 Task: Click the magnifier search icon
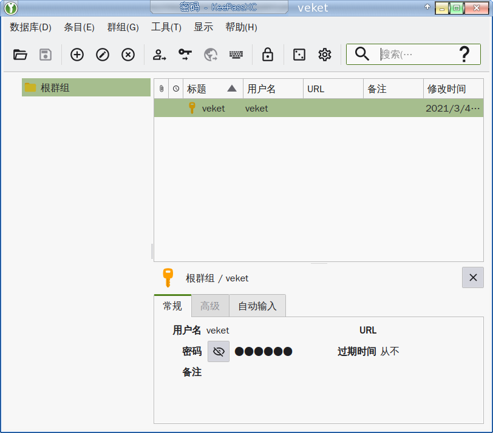pyautogui.click(x=362, y=54)
